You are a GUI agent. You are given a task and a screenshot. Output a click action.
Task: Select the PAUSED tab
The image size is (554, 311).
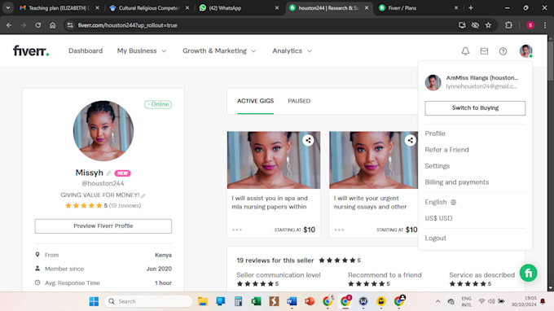299,101
